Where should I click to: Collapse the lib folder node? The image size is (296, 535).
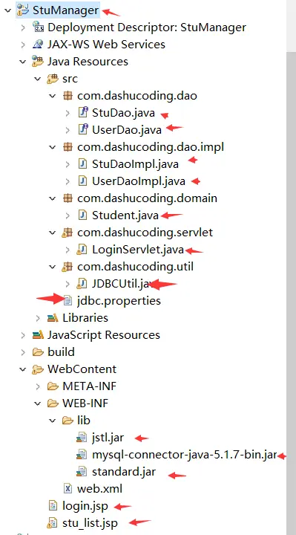53,421
